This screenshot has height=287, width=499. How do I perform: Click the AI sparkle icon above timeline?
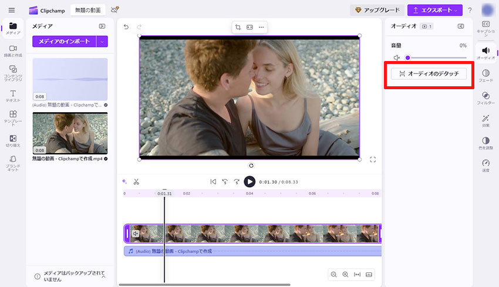tap(124, 182)
